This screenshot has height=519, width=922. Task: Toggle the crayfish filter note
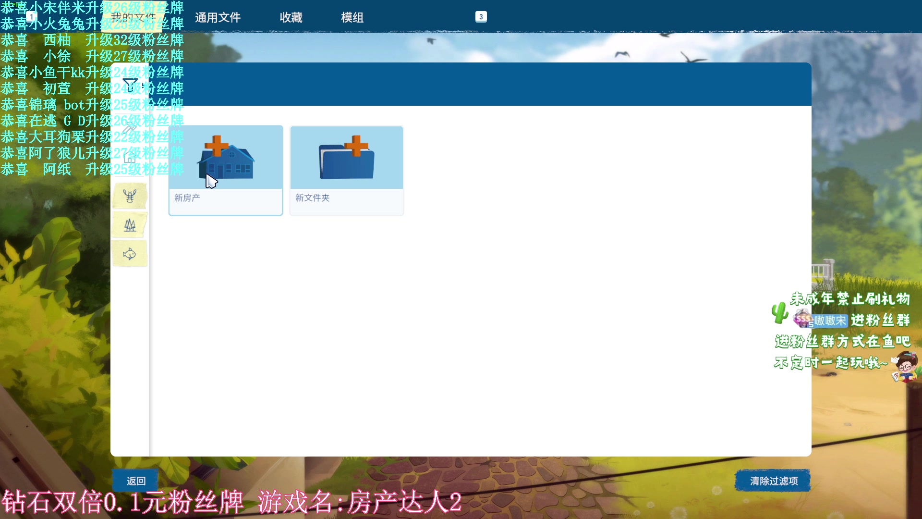[129, 196]
